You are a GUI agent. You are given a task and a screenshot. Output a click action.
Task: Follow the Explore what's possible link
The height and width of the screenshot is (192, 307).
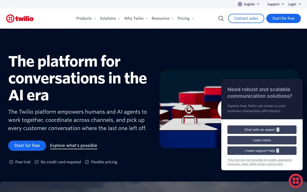click(74, 145)
